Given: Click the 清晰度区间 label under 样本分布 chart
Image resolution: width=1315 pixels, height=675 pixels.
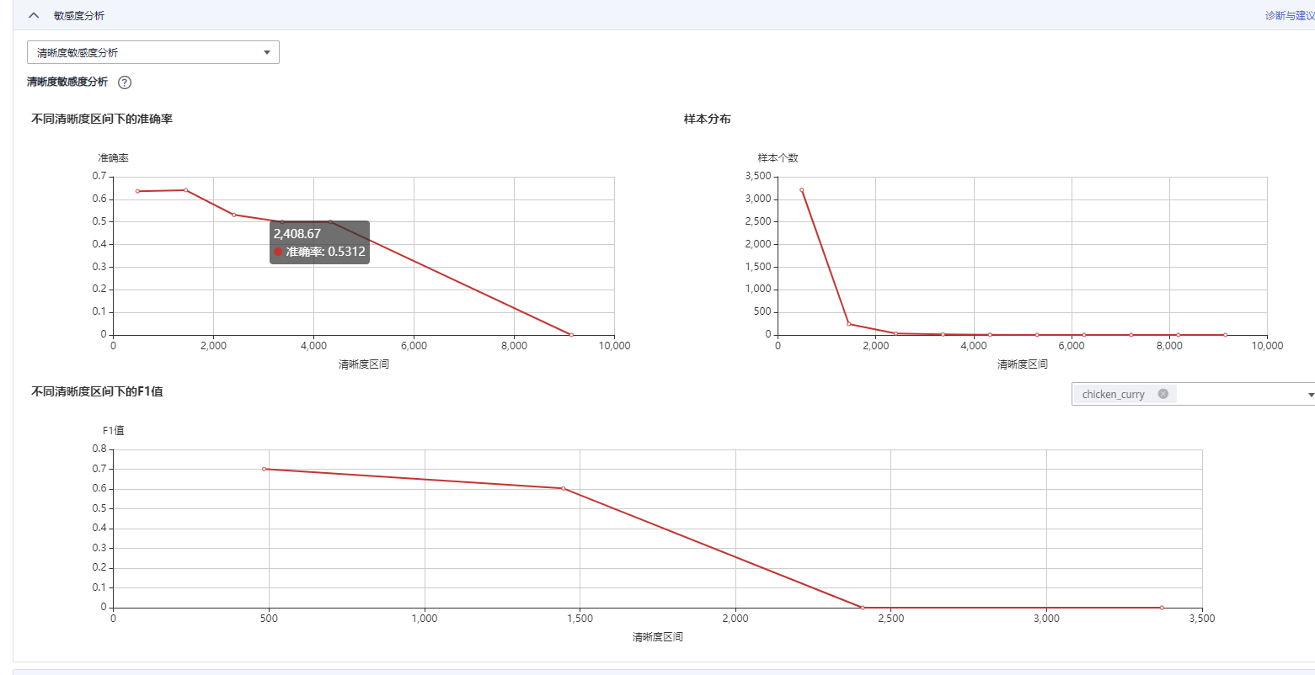Looking at the screenshot, I should pos(1023,364).
